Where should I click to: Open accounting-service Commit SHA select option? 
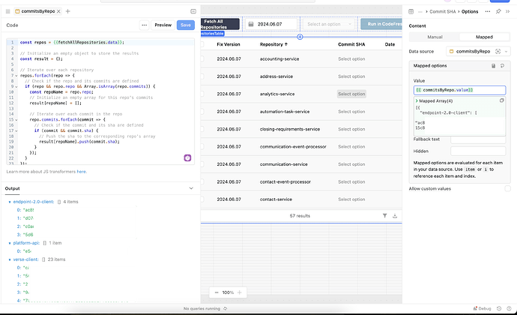point(351,59)
